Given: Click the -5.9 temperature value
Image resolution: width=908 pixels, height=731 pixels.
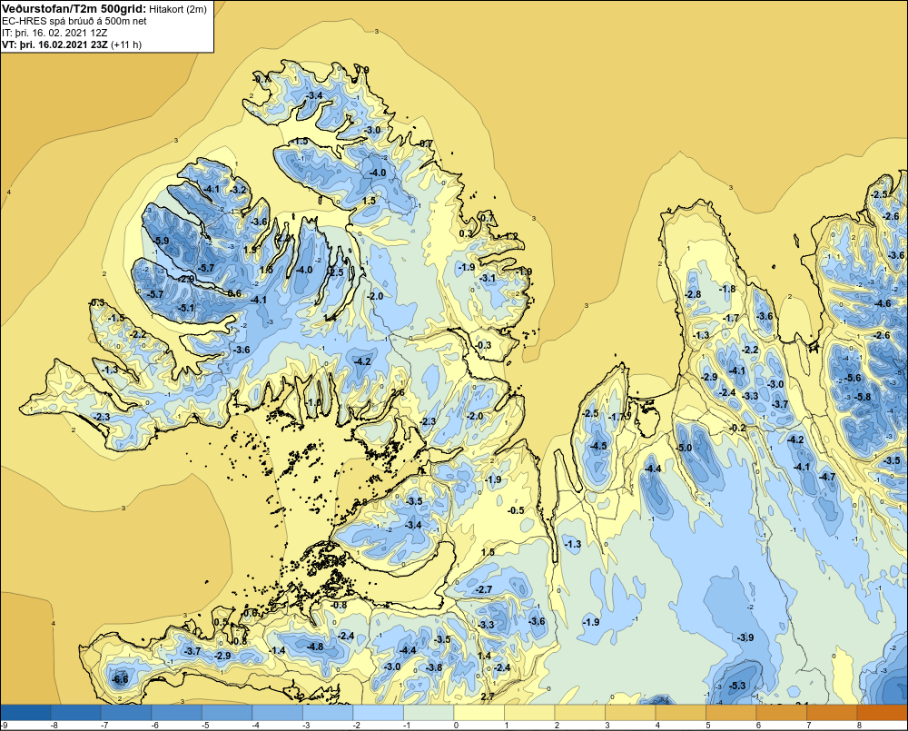Looking at the screenshot, I should (x=161, y=241).
